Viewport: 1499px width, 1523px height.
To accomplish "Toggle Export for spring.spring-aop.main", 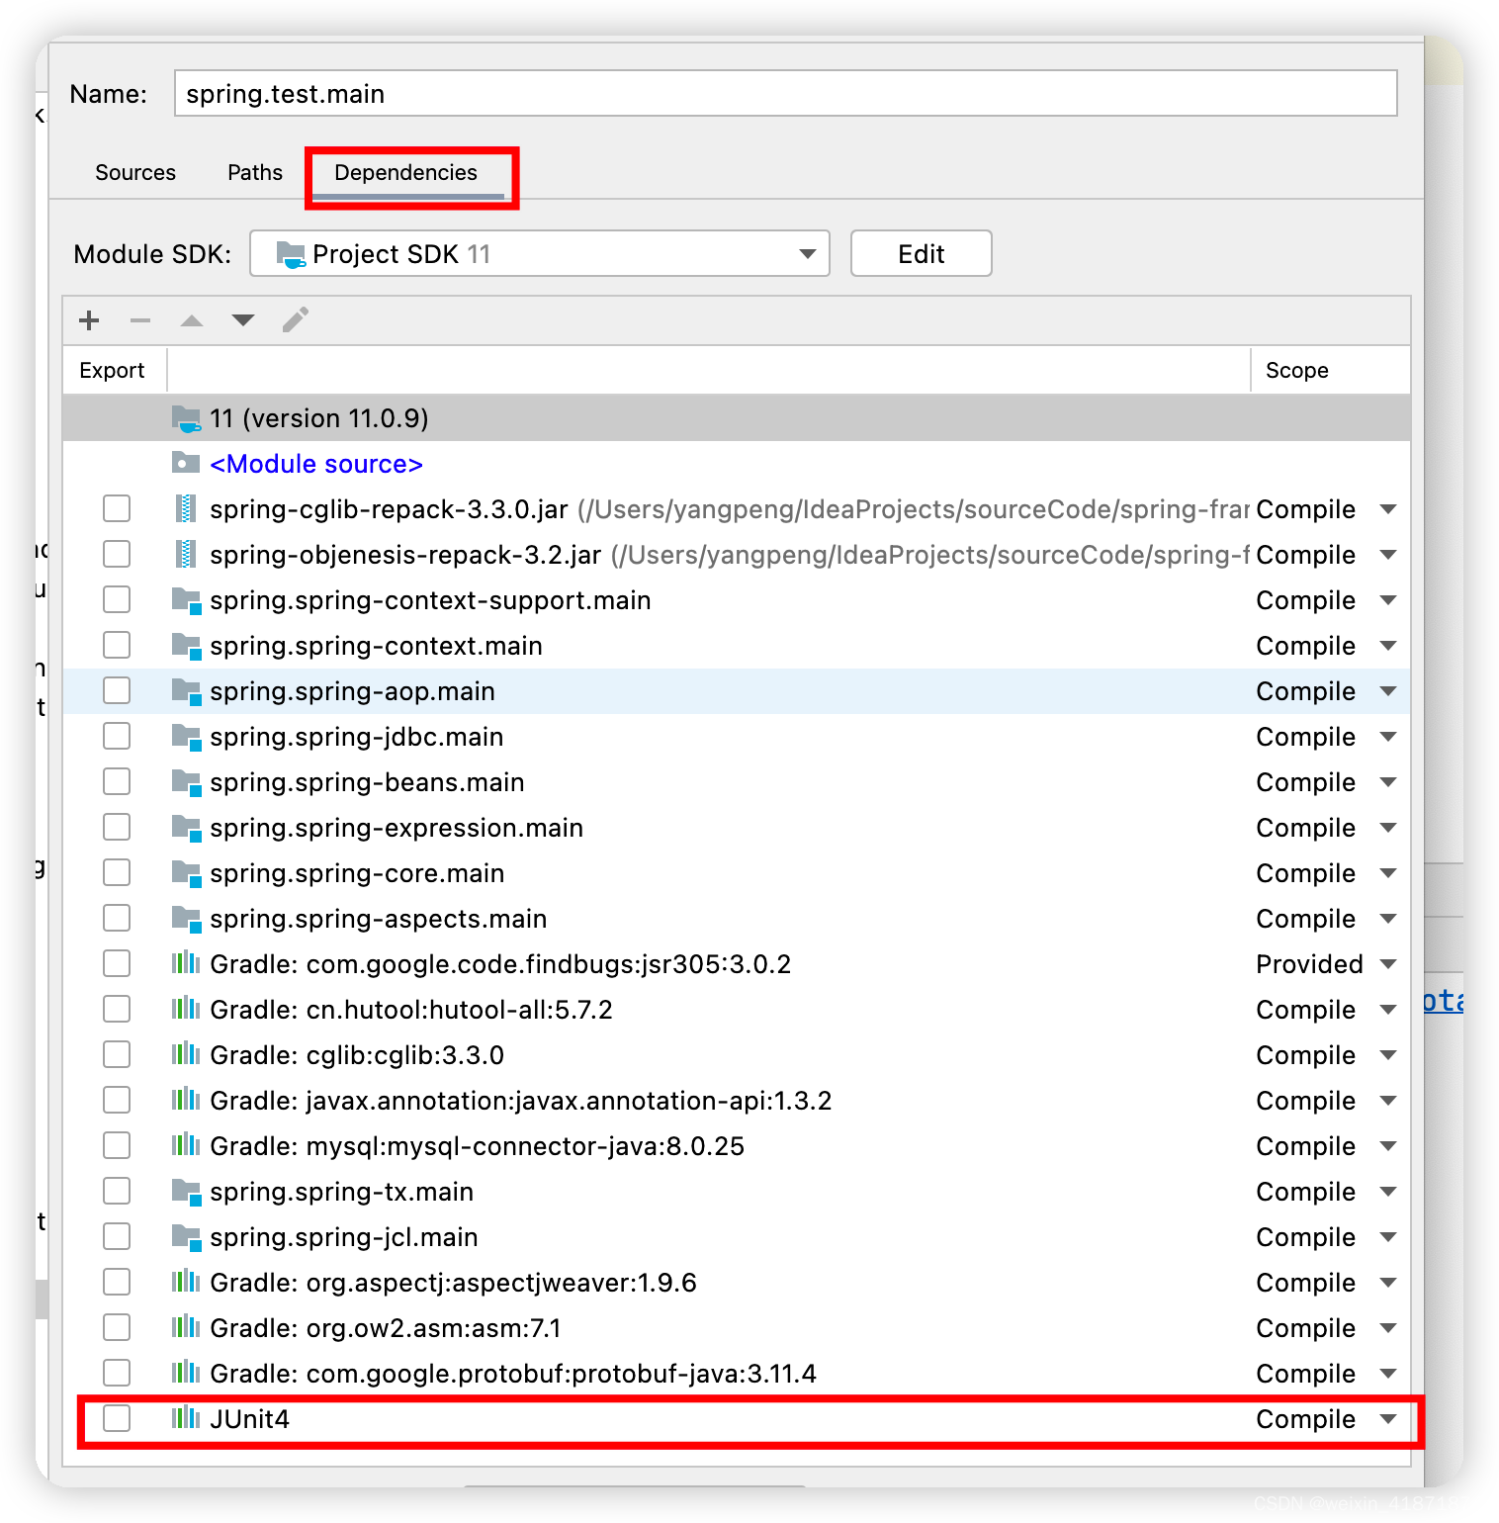I will [116, 690].
